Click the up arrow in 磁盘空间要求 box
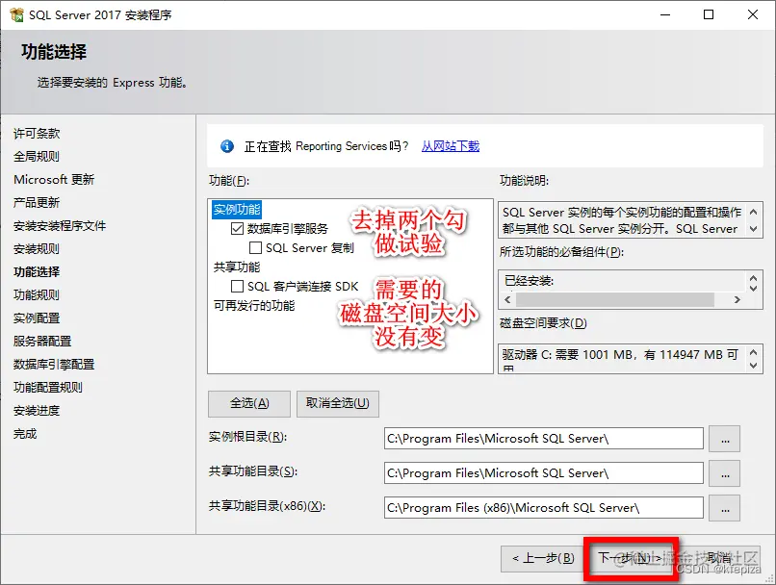Screen dimensions: 776x585 pyautogui.click(x=753, y=352)
